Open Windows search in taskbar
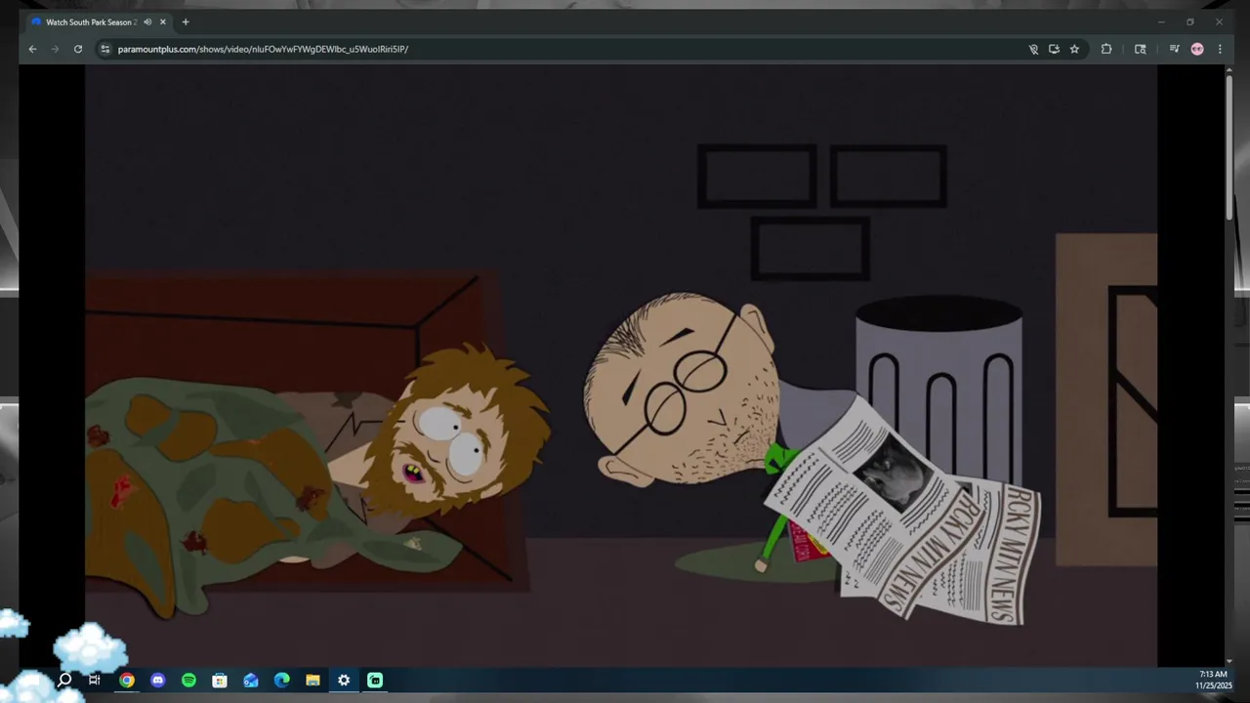 point(64,681)
